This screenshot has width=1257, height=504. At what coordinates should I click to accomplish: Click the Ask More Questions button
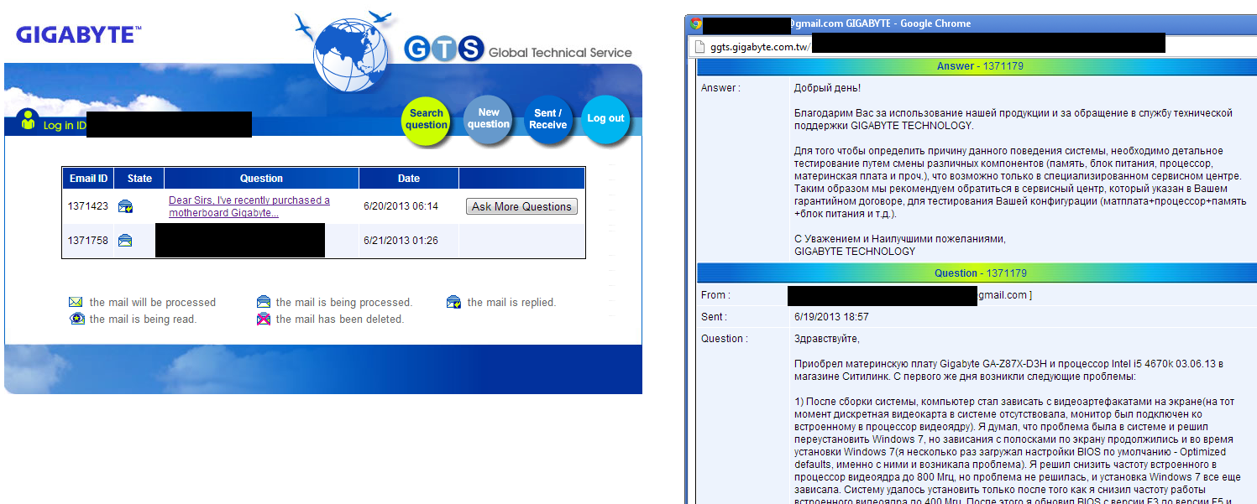pyautogui.click(x=521, y=206)
